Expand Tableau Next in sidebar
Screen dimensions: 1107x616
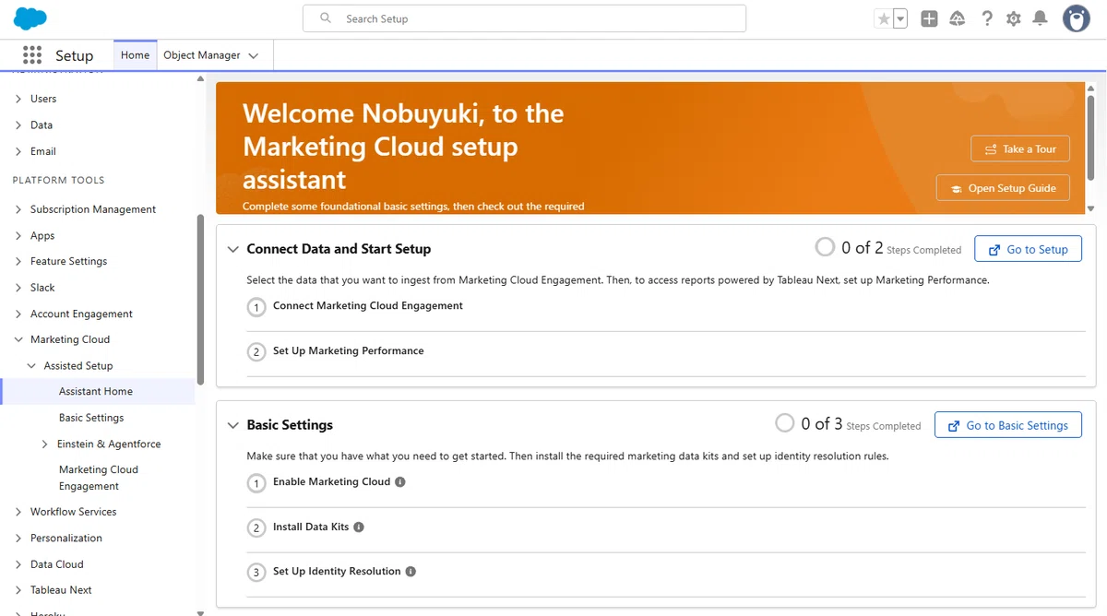(18, 590)
